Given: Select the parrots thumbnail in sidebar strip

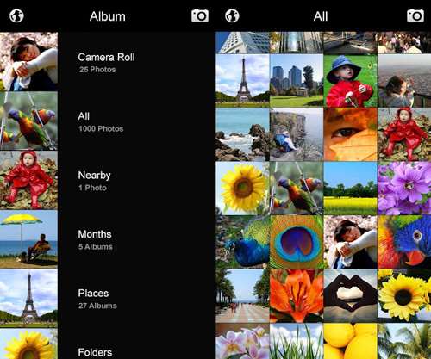Looking at the screenshot, I should pos(28,121).
